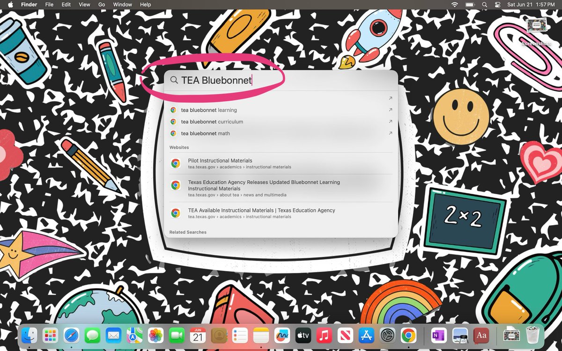Open Contacts app in the Dock
This screenshot has width=562, height=351.
point(219,335)
